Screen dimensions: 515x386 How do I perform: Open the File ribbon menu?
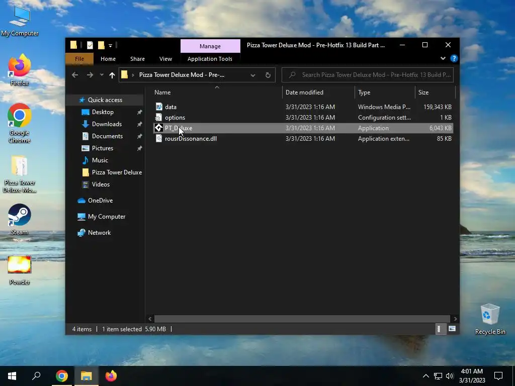79,59
